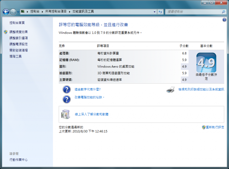The width and height of the screenshot is (229, 169).
Task: Click the printer icon
Action: [x=171, y=90]
